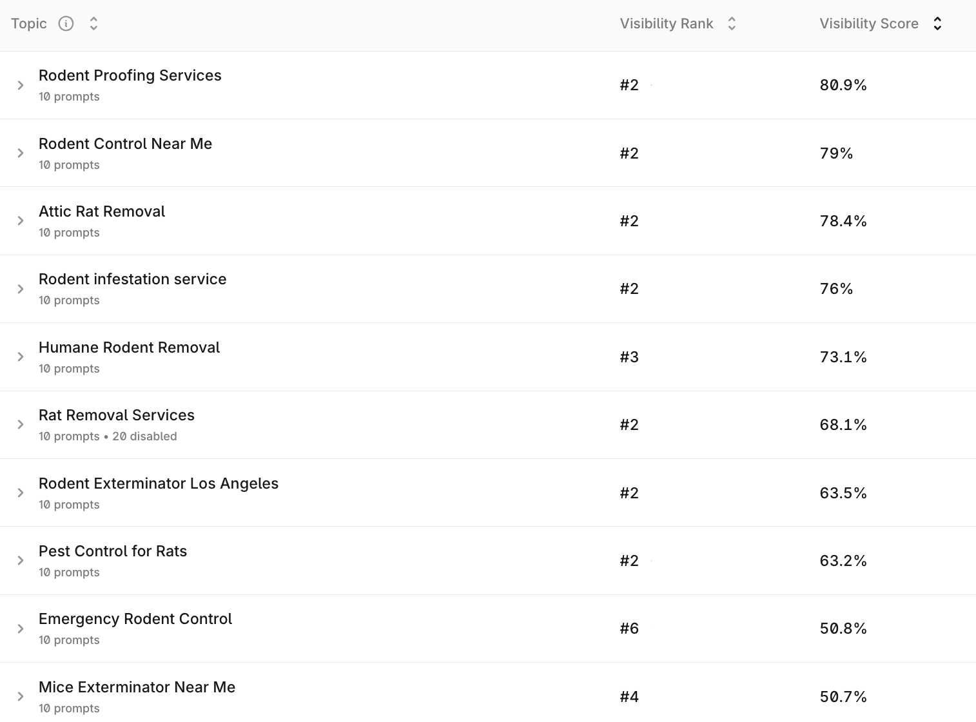Expand the Humane Rodent Removal row
This screenshot has height=722, width=976.
click(x=21, y=357)
